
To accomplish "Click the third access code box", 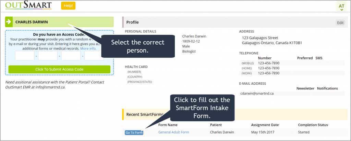I will (x=71, y=56).
